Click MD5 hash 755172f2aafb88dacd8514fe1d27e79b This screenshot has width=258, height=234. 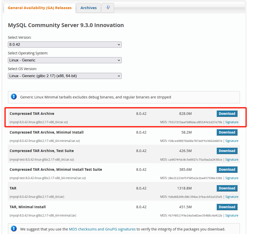pyautogui.click(x=195, y=122)
